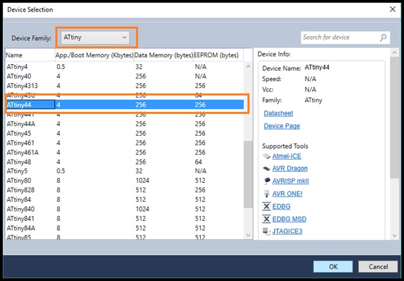Select the ATtiny5 device
This screenshot has height=281, width=404.
[124, 171]
